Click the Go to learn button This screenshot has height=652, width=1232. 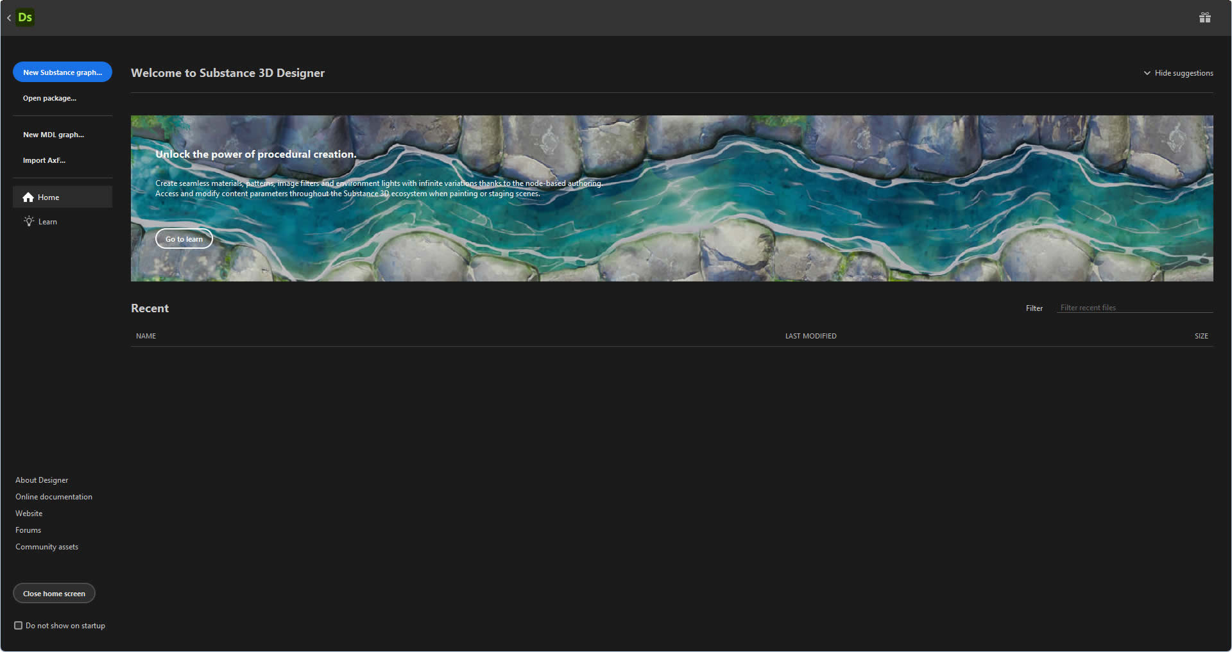click(184, 238)
